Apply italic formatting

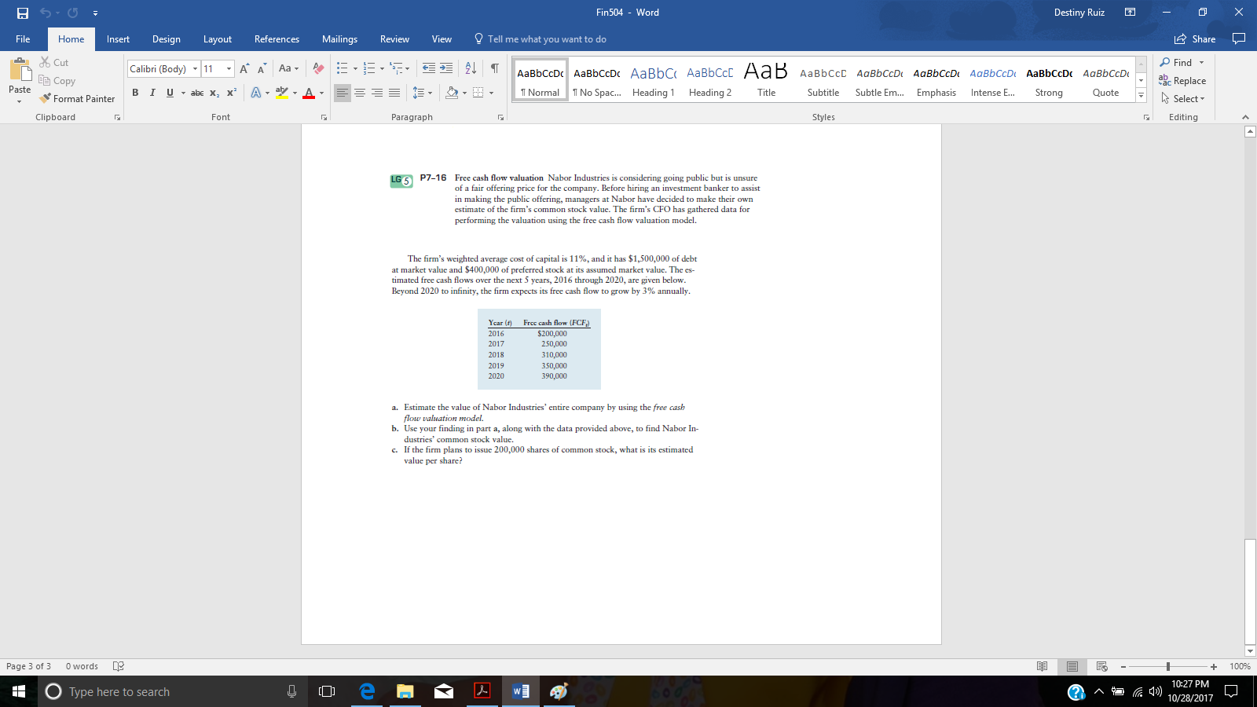[152, 92]
